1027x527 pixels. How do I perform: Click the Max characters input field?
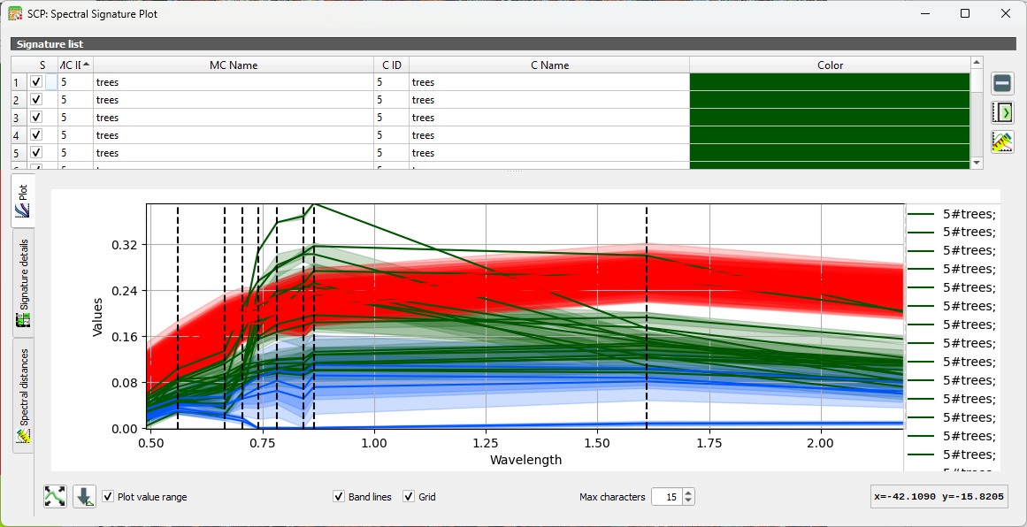point(666,497)
